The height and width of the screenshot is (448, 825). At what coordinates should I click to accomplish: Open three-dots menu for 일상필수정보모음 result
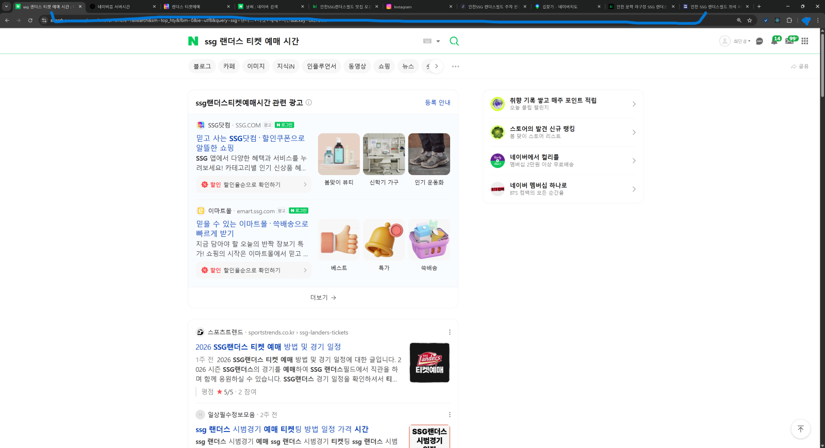pos(450,415)
